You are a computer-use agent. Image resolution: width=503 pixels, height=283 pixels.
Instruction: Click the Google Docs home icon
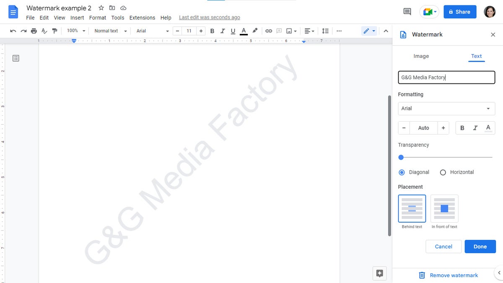coord(13,12)
